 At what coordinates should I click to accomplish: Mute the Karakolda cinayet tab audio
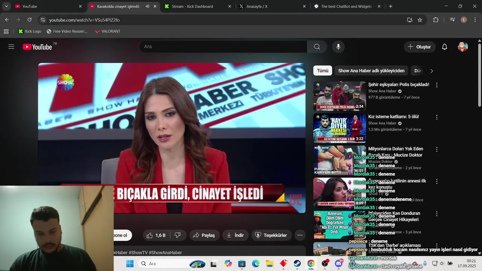[147, 6]
